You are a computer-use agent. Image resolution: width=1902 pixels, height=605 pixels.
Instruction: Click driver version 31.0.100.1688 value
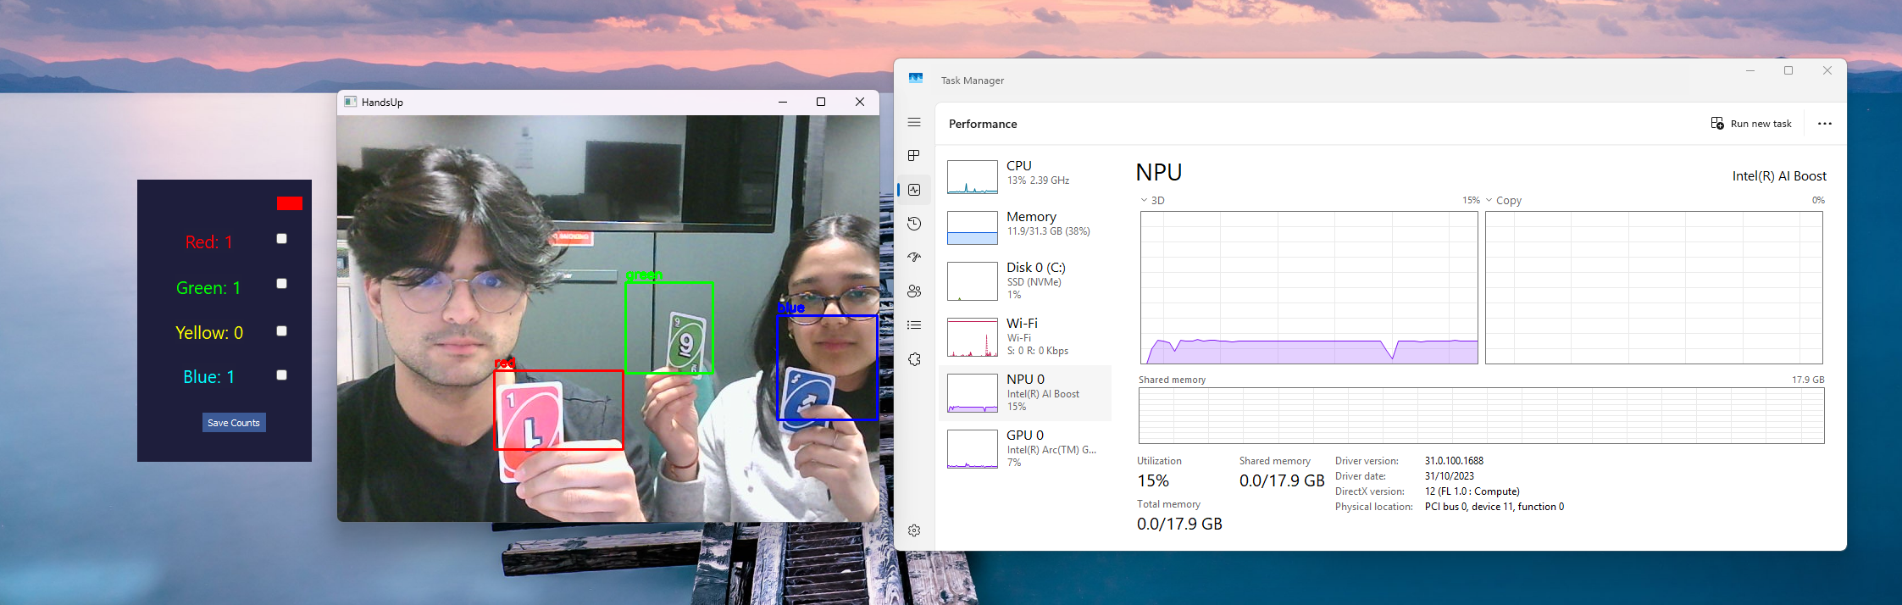[1454, 461]
